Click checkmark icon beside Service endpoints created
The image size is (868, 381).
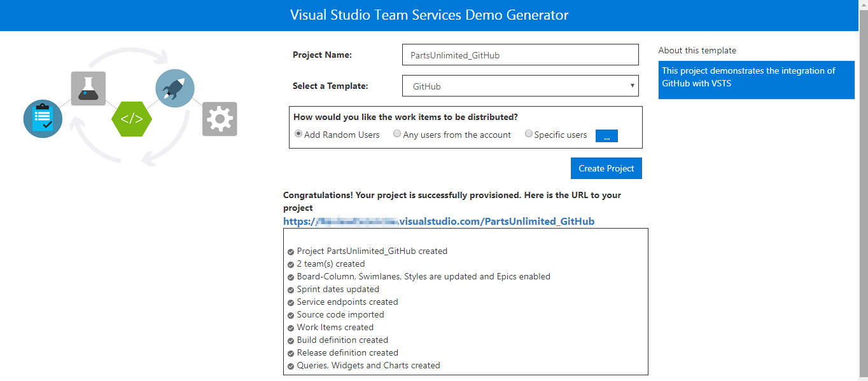pos(291,302)
